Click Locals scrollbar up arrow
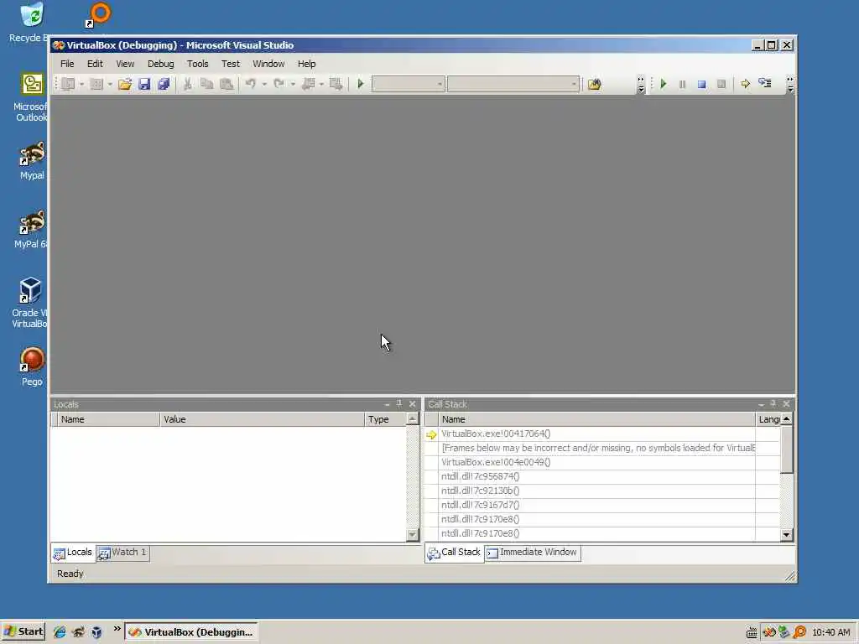 (x=413, y=419)
